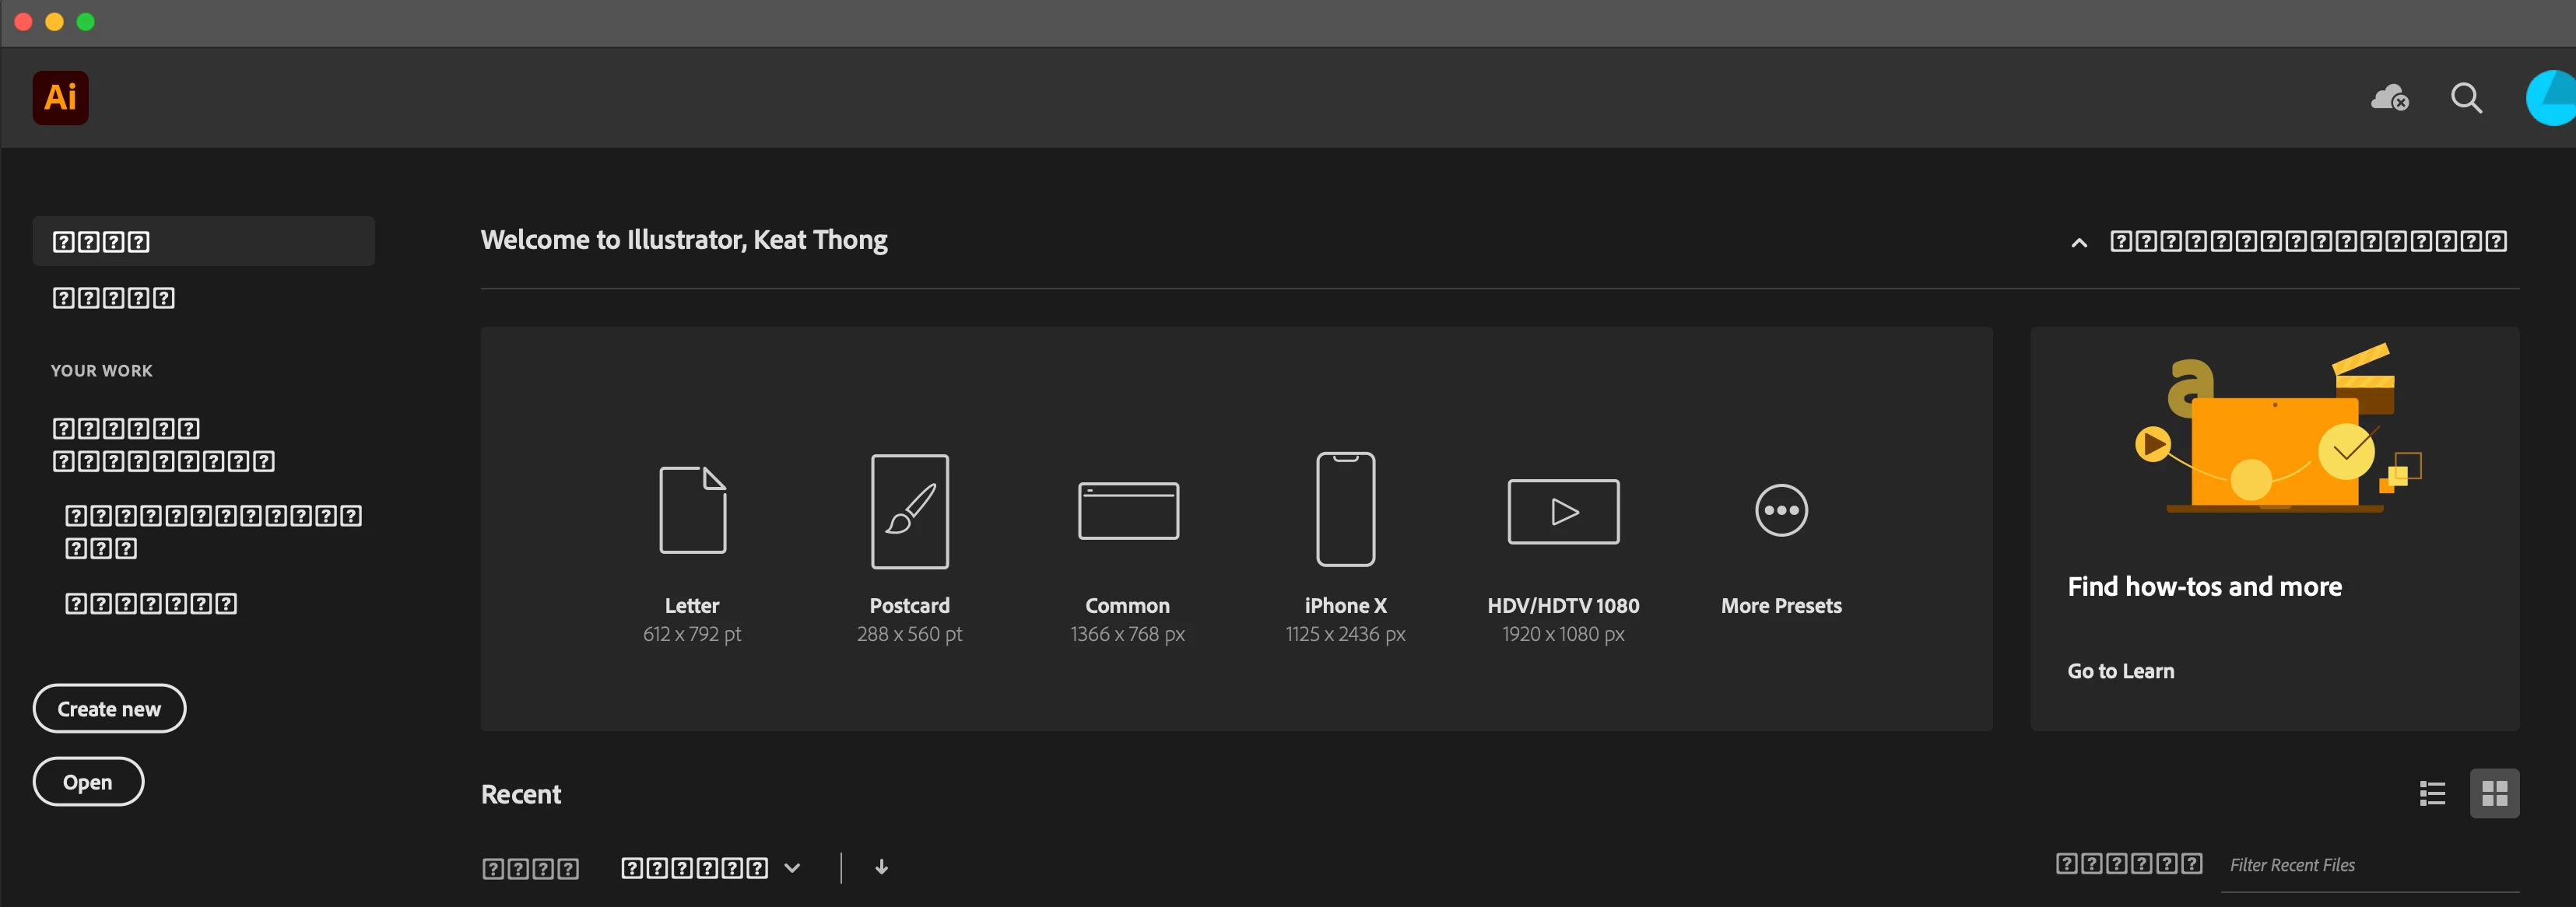Choose the Letter document preset icon
This screenshot has height=907, width=2576.
(x=692, y=510)
